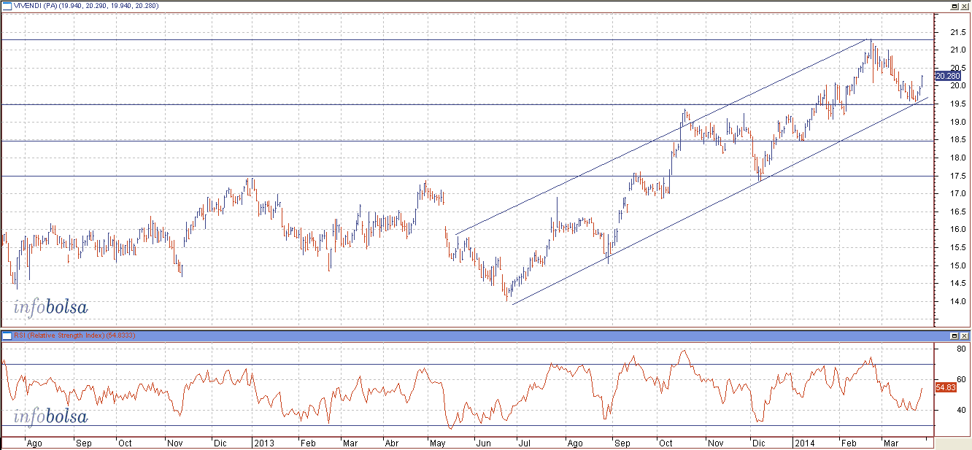Click the RSI panel window icon
This screenshot has width=972, height=450.
(x=7, y=335)
